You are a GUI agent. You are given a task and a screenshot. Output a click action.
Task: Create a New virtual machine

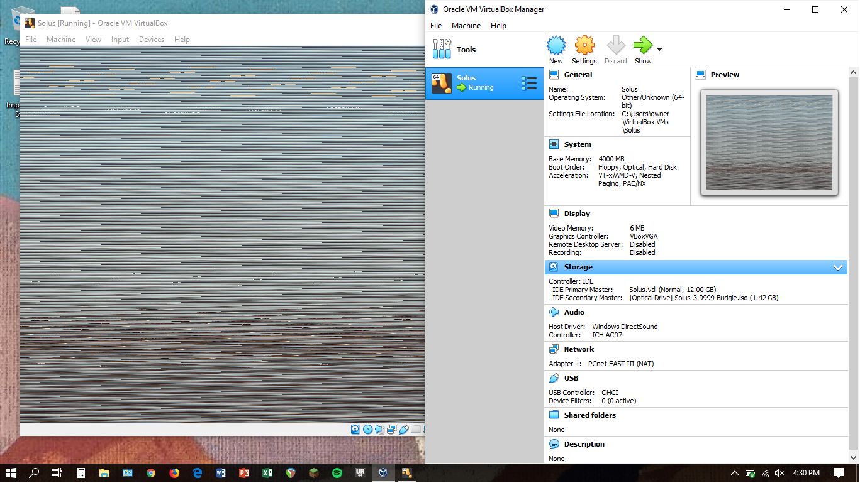click(556, 48)
